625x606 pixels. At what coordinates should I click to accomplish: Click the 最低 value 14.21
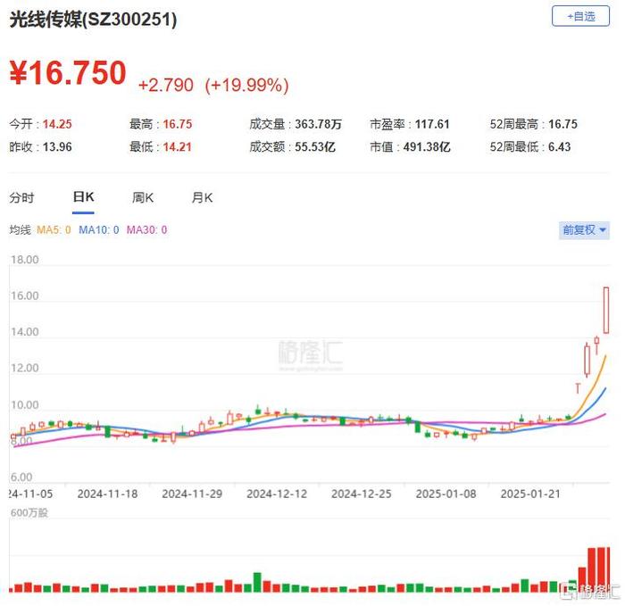(x=178, y=147)
